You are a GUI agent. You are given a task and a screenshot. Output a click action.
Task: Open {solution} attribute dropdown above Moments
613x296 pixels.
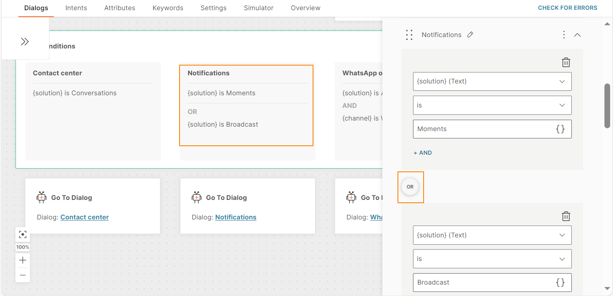click(492, 81)
